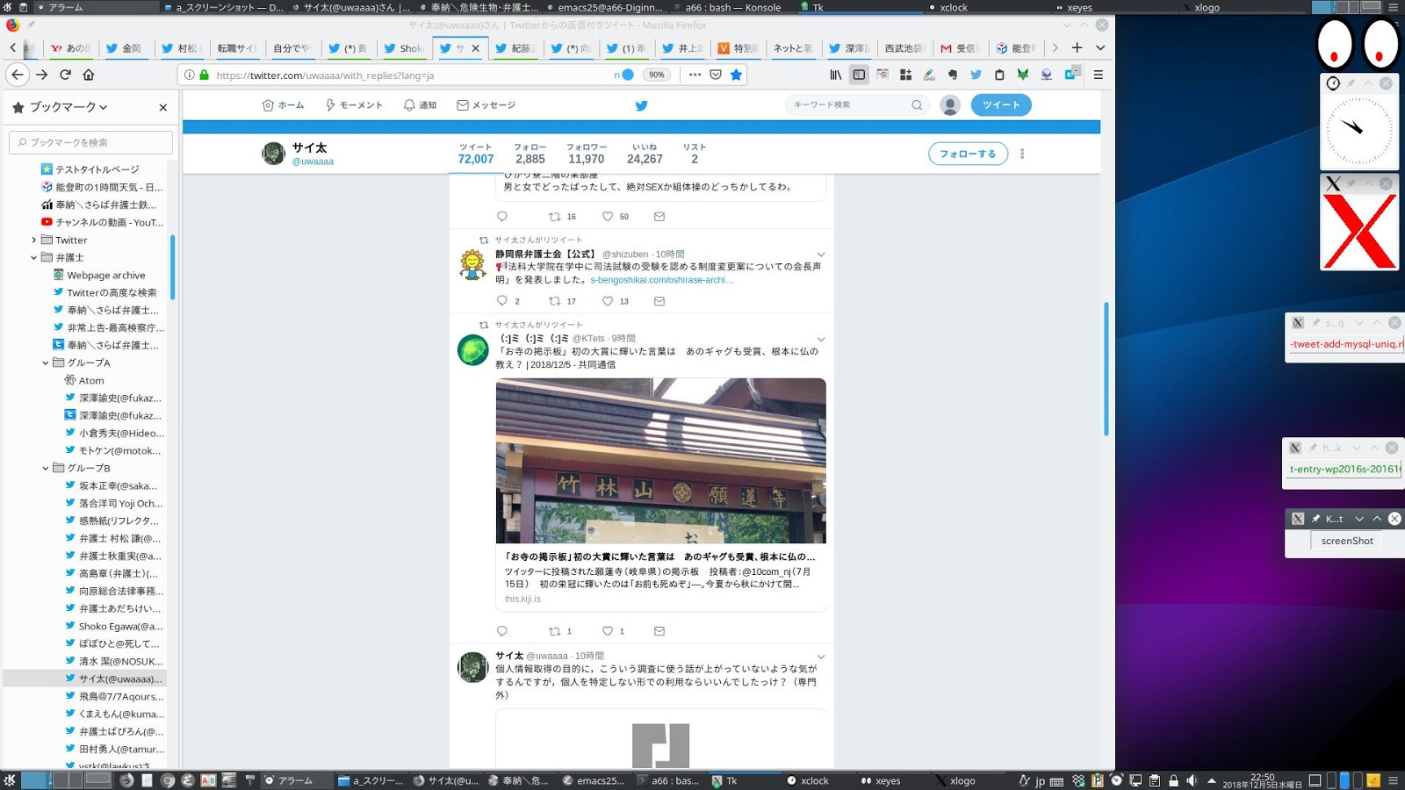The width and height of the screenshot is (1405, 790).
Task: Open the ホーム navigation item
Action: pyautogui.click(x=283, y=105)
